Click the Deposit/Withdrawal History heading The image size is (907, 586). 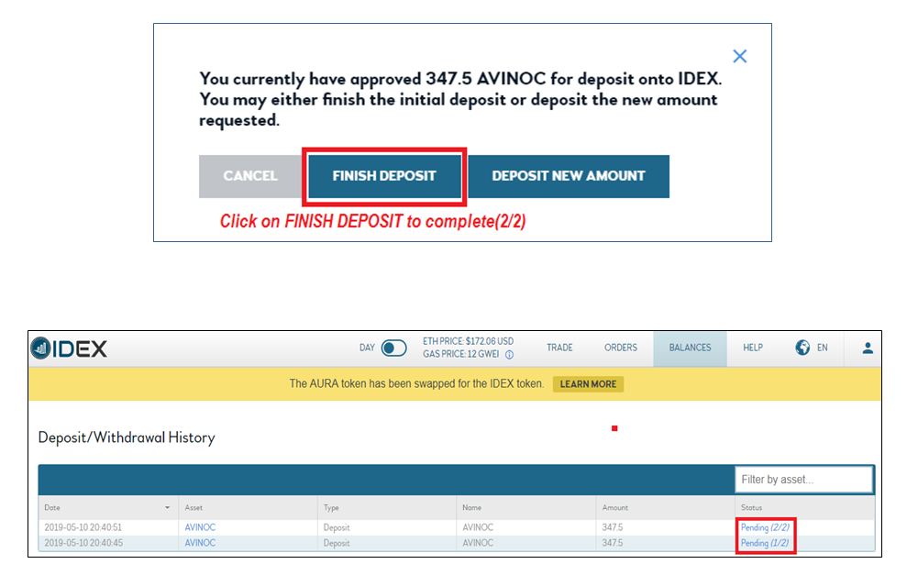point(127,437)
